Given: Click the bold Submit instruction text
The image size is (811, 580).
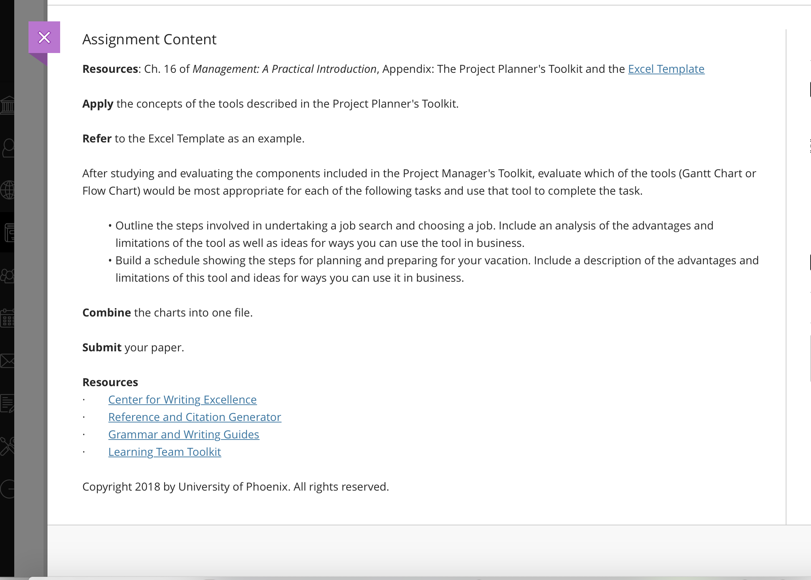Looking at the screenshot, I should click(102, 347).
